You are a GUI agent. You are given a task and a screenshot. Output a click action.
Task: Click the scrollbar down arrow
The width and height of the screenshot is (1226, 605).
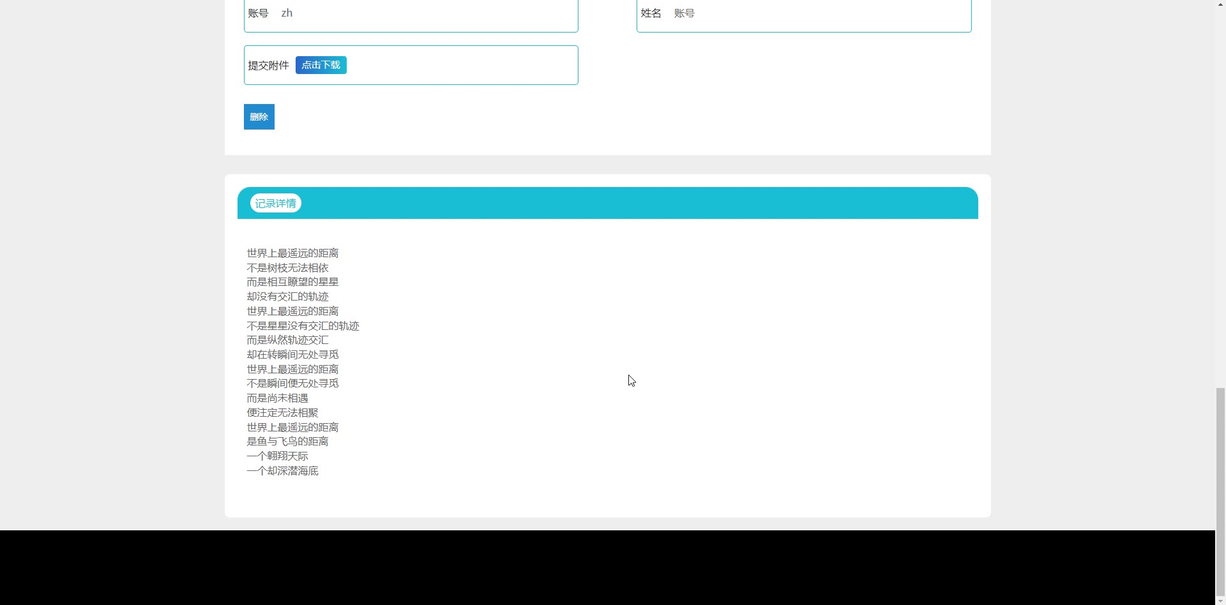(1220, 600)
